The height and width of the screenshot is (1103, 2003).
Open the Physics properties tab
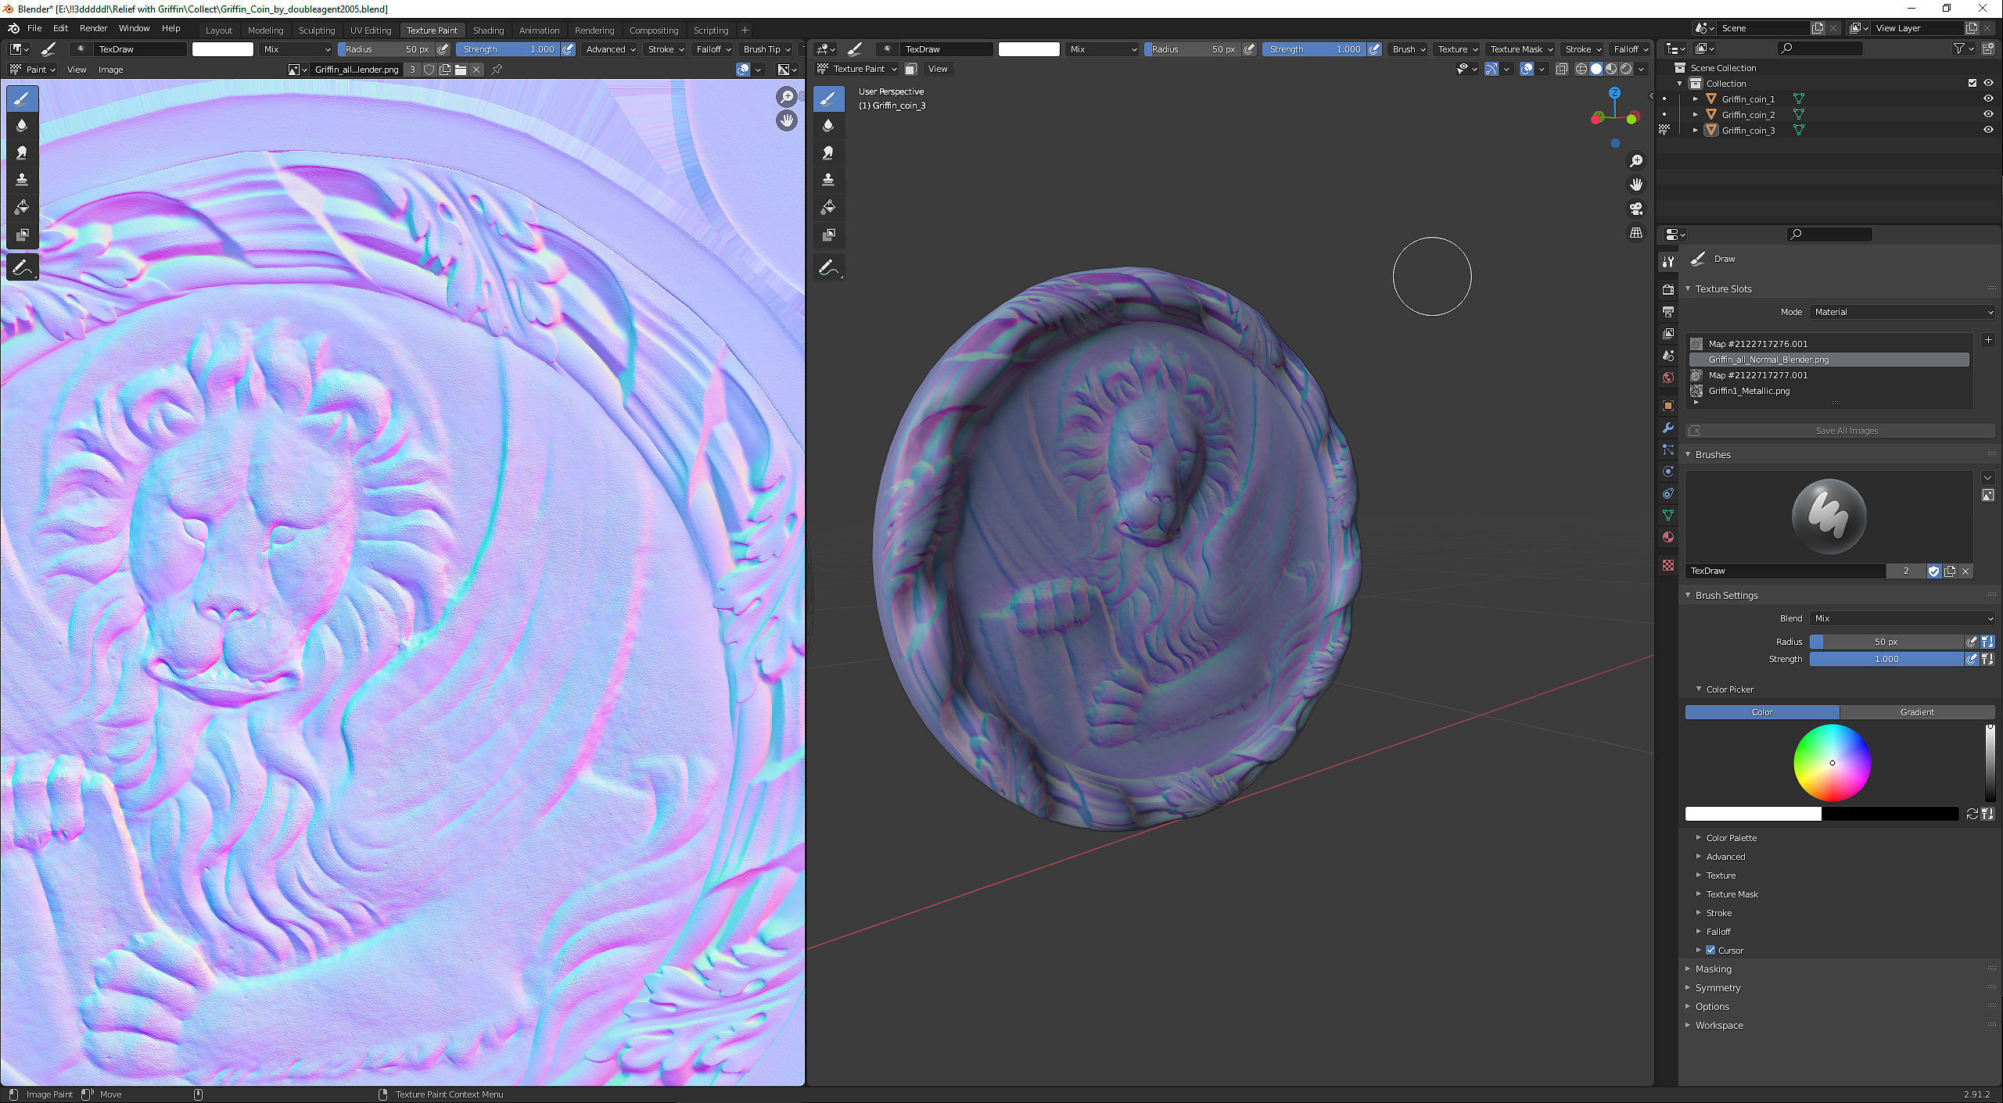point(1668,471)
